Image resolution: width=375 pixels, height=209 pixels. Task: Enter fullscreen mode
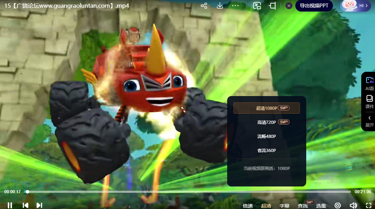click(369, 205)
